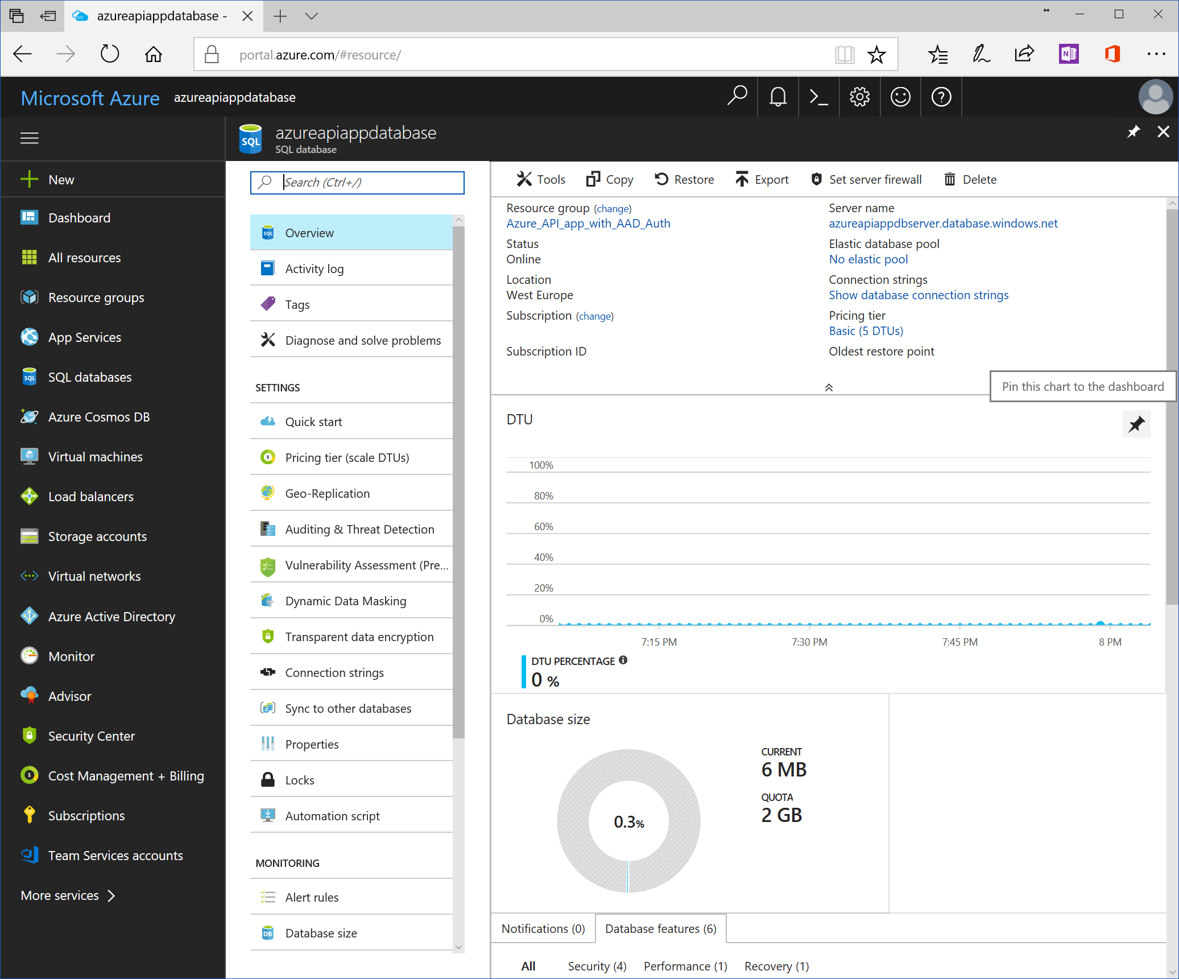Screen dimensions: 1179x979
Task: Open browser tab list dropdown arrow
Action: coord(311,16)
